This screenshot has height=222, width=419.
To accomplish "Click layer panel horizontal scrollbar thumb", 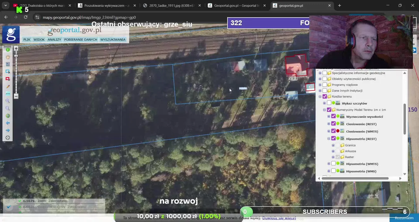I will click(x=355, y=178).
